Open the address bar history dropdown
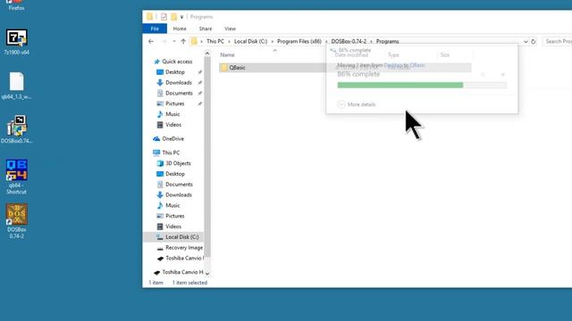The width and height of the screenshot is (572, 321). point(526,42)
